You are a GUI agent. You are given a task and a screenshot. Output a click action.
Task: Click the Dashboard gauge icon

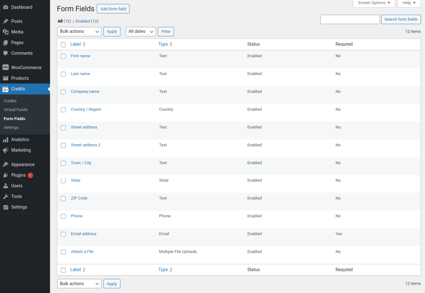point(6,7)
